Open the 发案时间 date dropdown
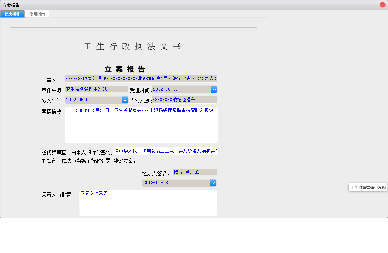The width and height of the screenshot is (388, 253). pyautogui.click(x=125, y=100)
